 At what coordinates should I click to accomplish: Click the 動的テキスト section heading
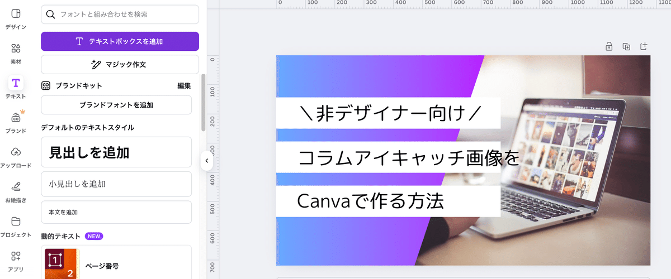pos(61,236)
